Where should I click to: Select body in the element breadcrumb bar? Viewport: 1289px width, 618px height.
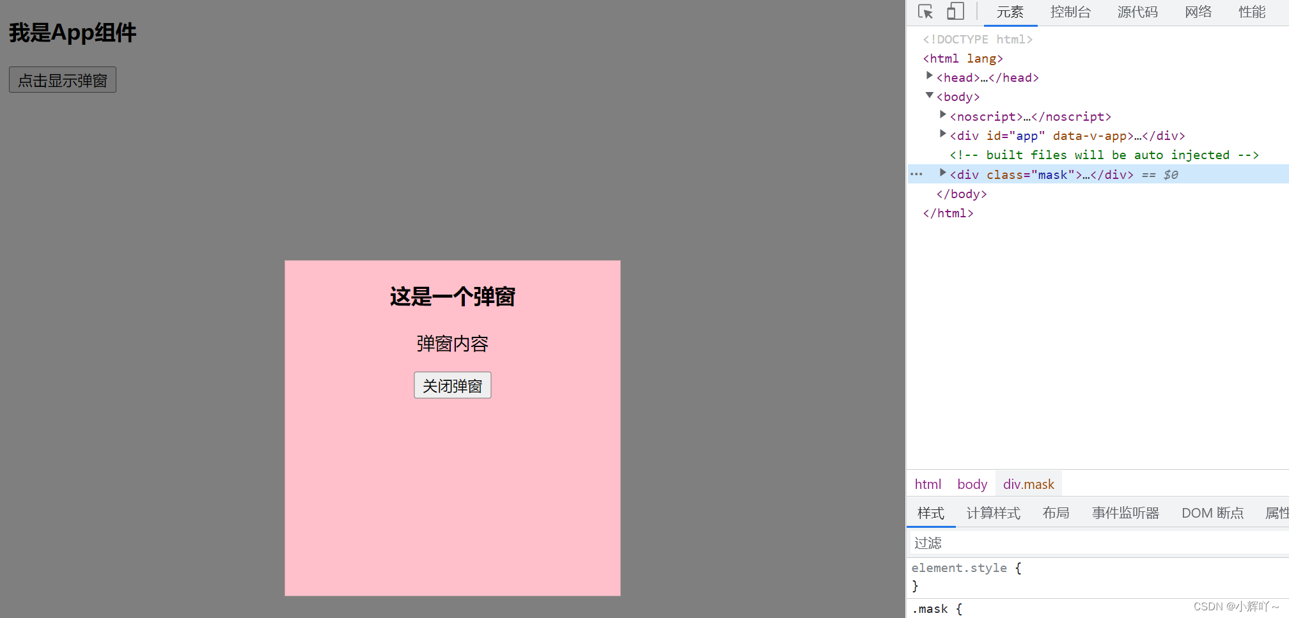(971, 484)
